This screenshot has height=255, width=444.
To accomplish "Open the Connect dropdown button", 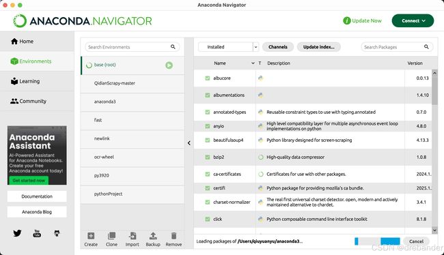I will click(413, 20).
